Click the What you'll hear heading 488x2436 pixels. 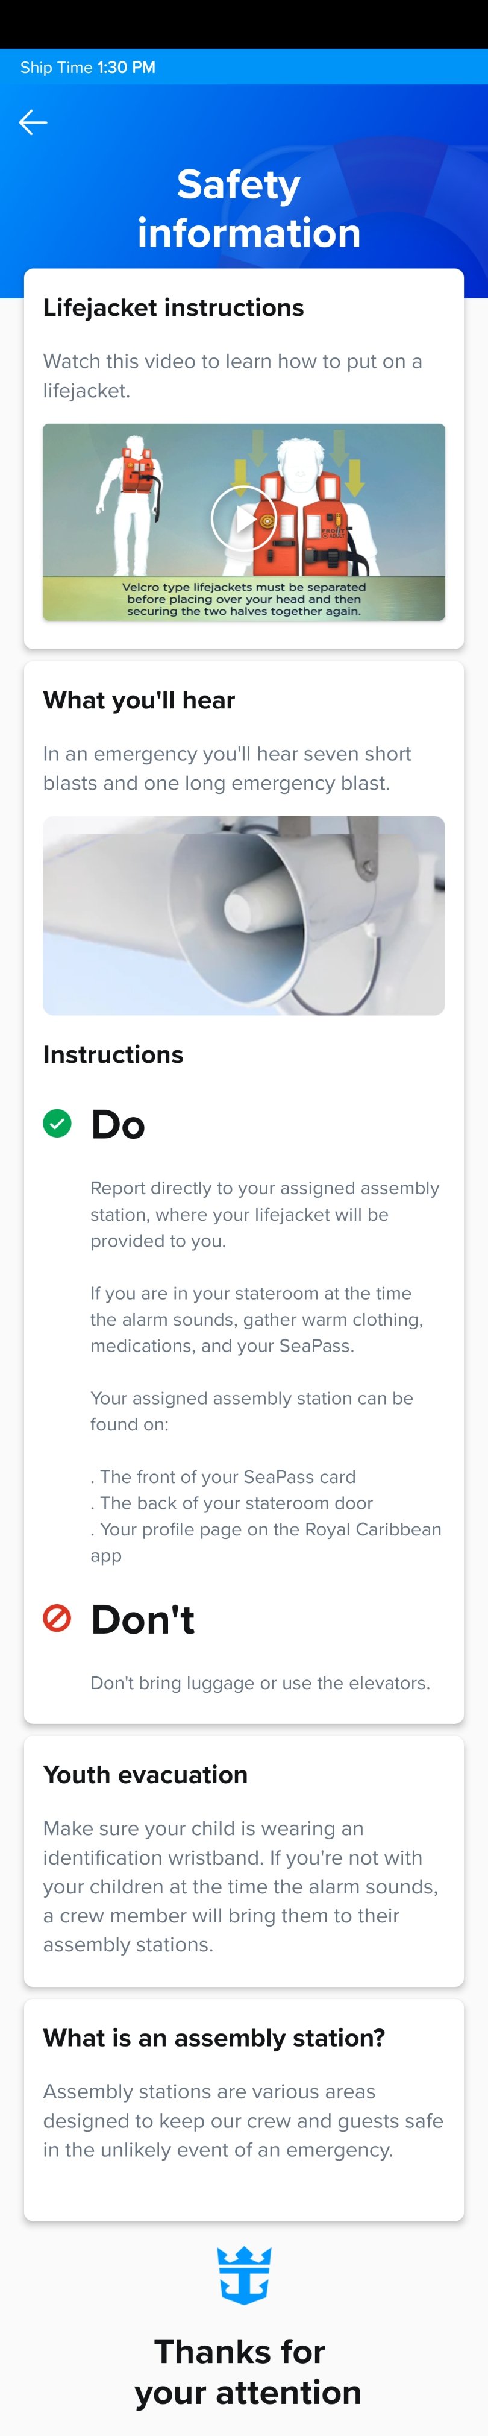tap(139, 700)
